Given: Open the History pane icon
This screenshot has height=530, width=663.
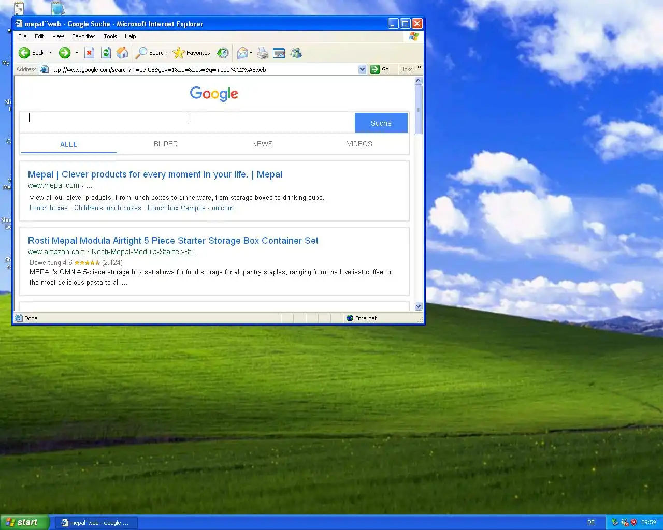Looking at the screenshot, I should point(223,53).
